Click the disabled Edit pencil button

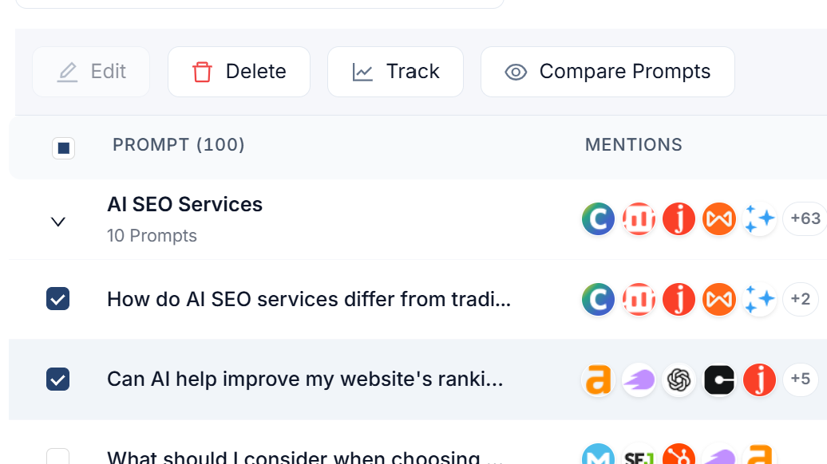pos(91,72)
